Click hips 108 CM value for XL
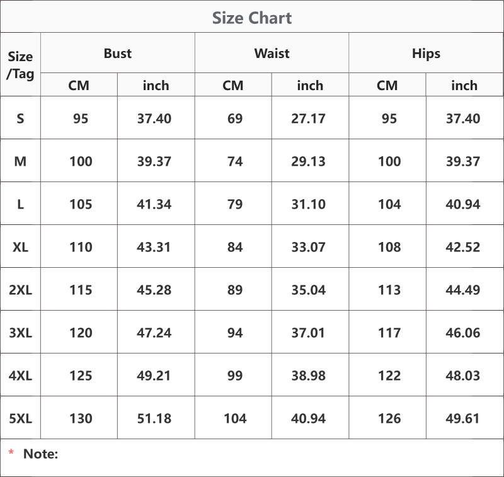This screenshot has width=504, height=477. tap(389, 247)
